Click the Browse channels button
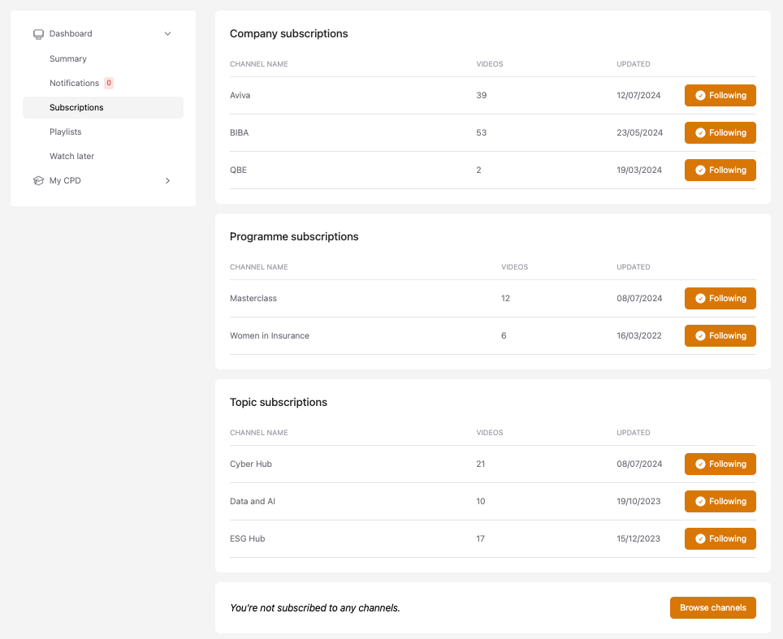 tap(712, 608)
